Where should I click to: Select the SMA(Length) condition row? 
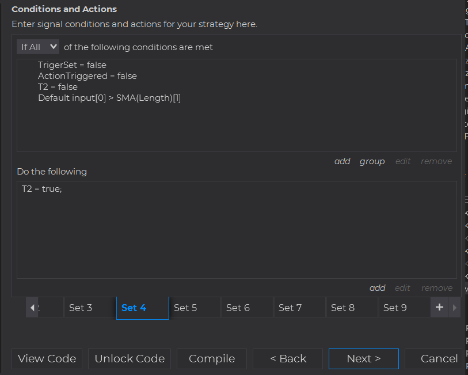pyautogui.click(x=109, y=98)
